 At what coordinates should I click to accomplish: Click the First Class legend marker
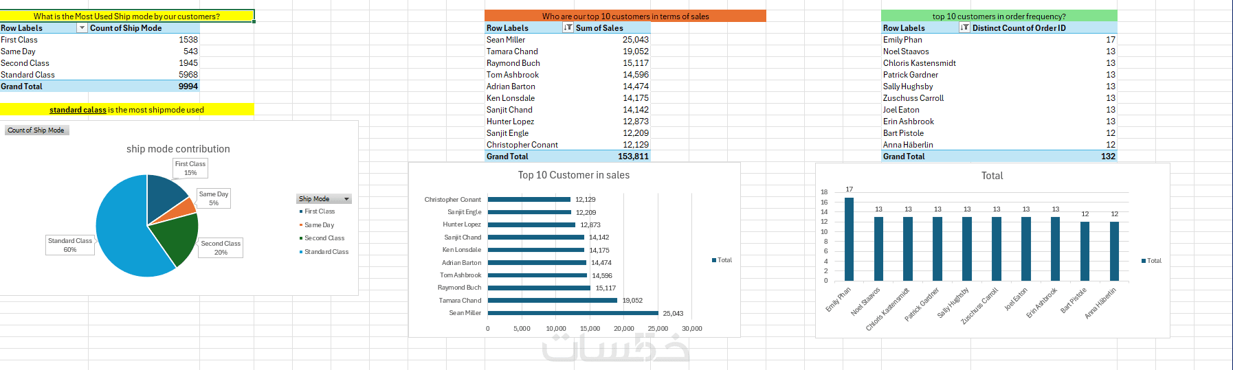click(301, 211)
